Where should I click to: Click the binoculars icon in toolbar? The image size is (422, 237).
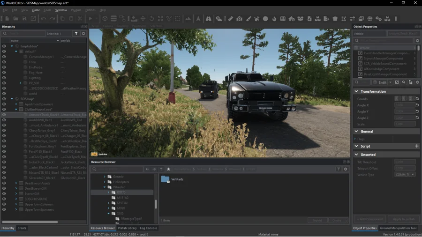(x=209, y=19)
